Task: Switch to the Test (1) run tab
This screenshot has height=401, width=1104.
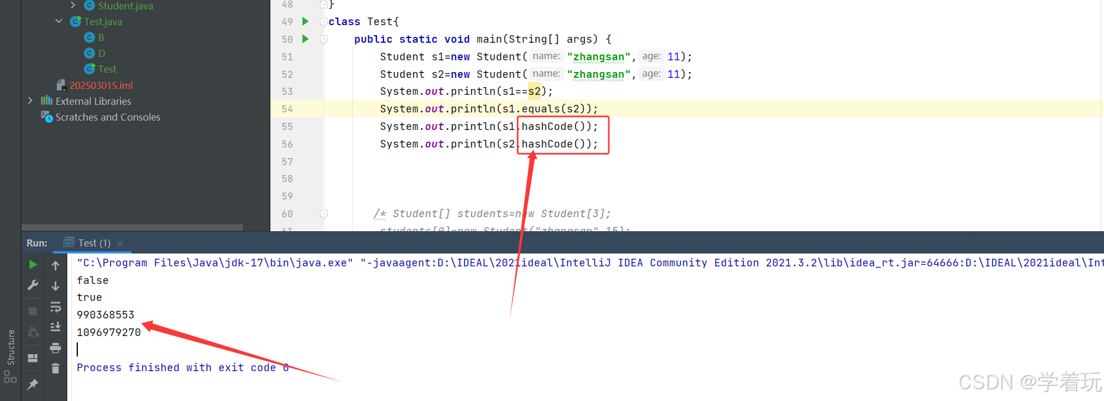Action: 94,243
